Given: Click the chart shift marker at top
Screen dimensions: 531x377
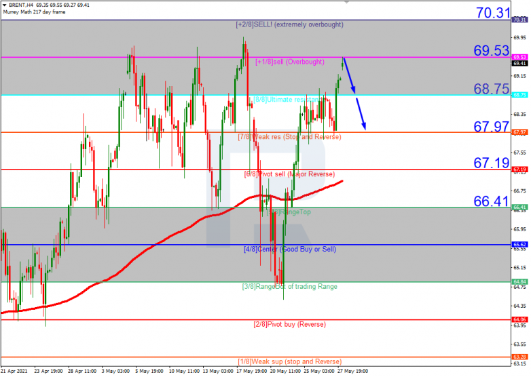Looking at the screenshot, I should pos(346,2).
